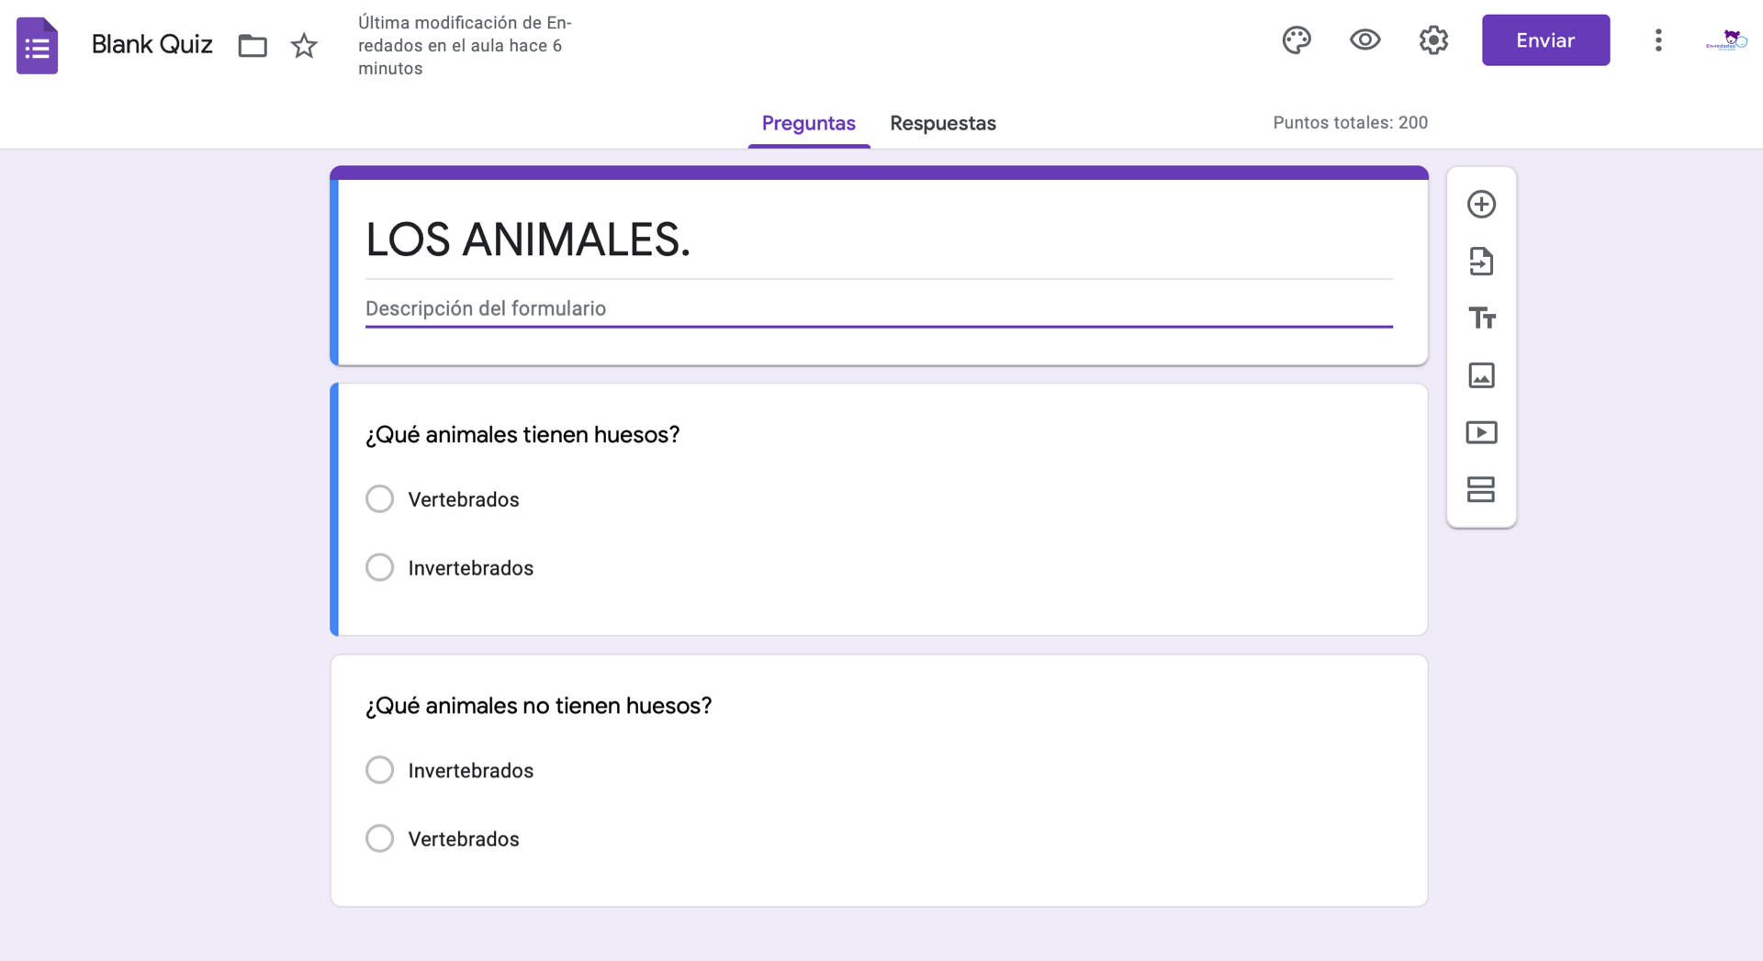
Task: Move form to folder icon
Action: (253, 45)
